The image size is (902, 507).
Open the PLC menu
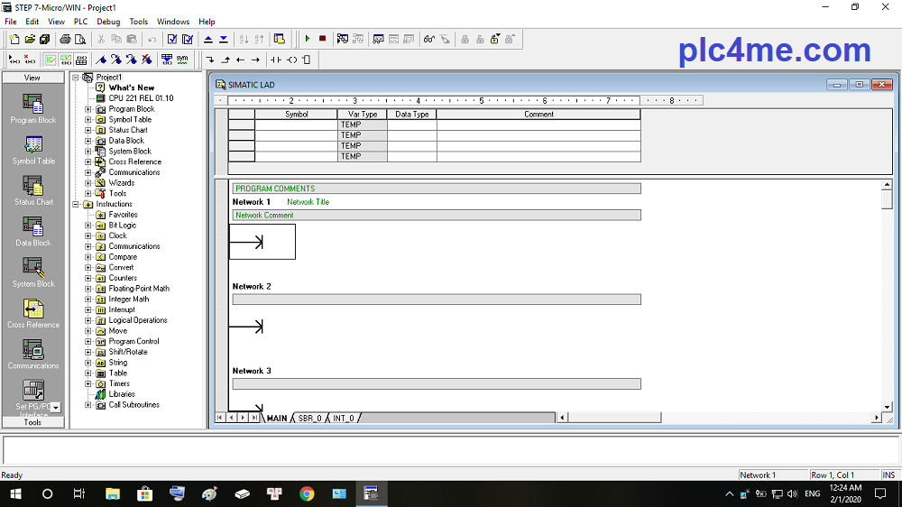pos(80,22)
